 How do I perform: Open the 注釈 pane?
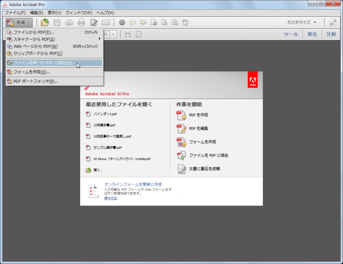click(331, 34)
